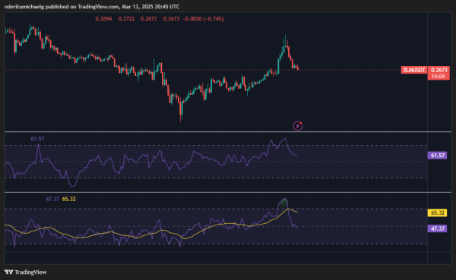Click the 61.57 purple RSI scale label
This screenshot has height=280, width=456.
[x=438, y=156]
